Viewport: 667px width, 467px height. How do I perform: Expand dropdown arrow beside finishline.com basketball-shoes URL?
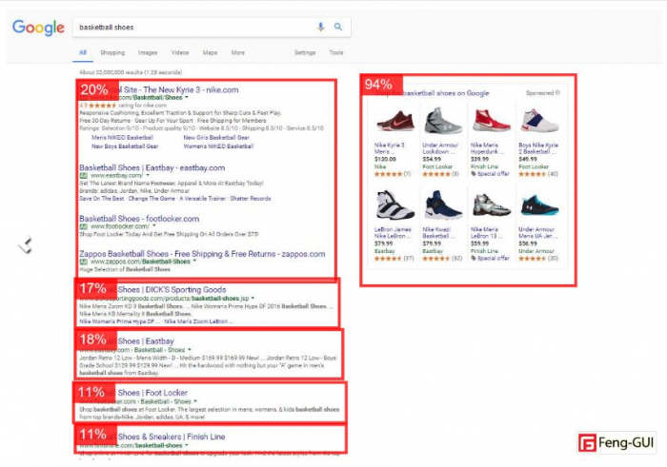[x=187, y=445]
